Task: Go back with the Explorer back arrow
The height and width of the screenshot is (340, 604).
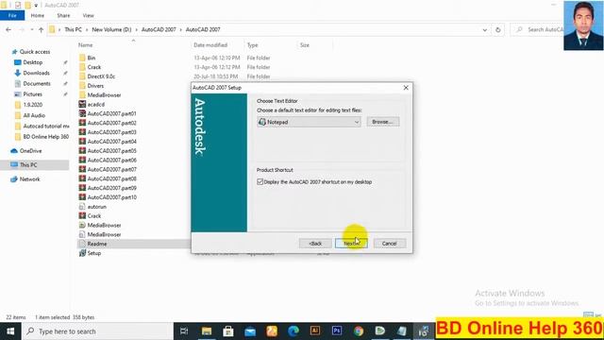Action: [x=8, y=29]
